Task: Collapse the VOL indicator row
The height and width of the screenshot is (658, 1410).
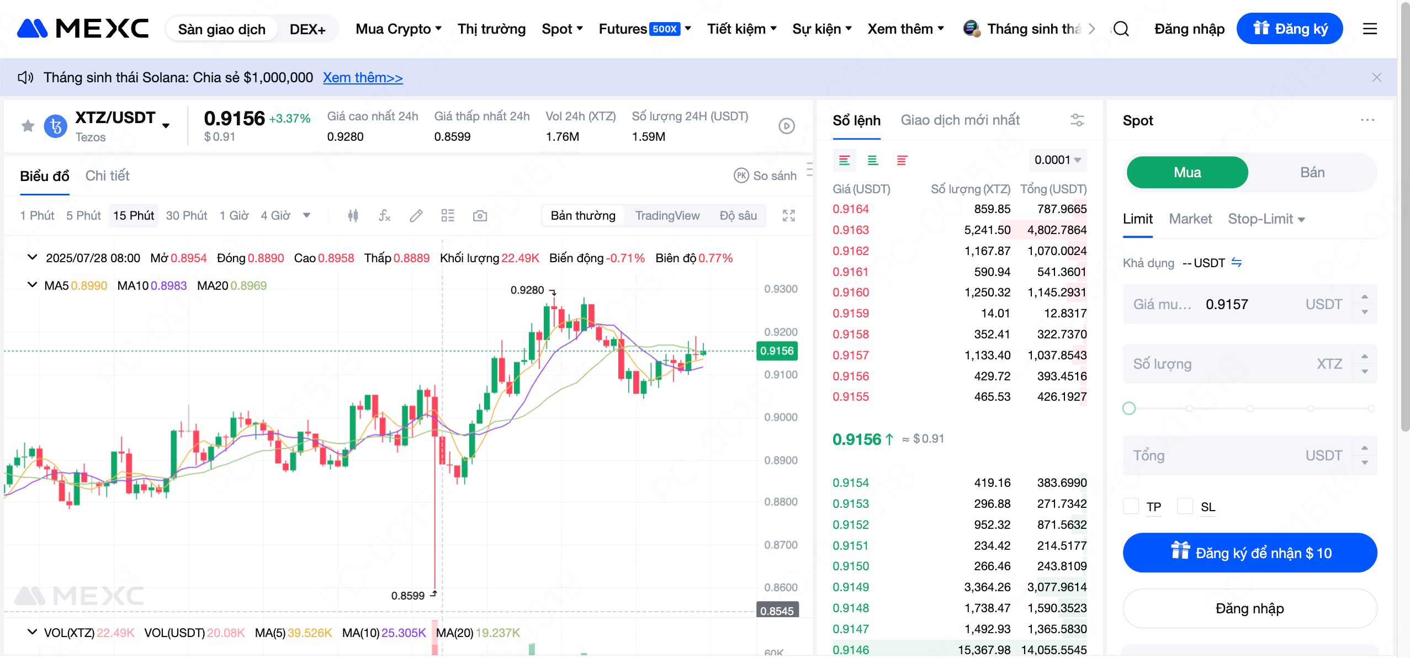Action: tap(32, 632)
